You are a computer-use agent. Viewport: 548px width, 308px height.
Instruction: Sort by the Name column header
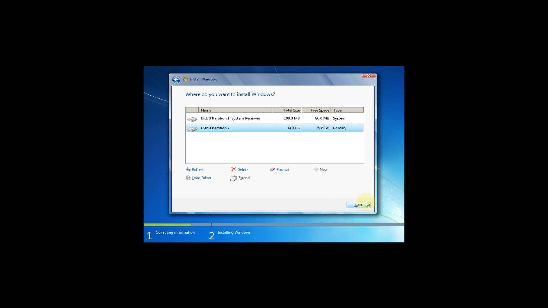click(235, 110)
